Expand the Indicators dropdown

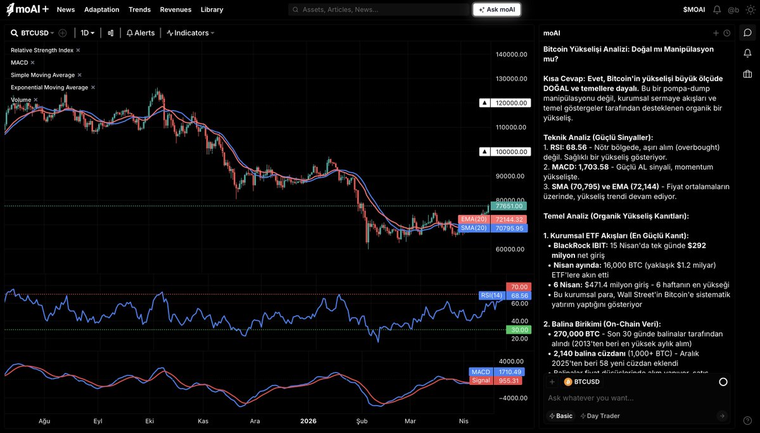click(x=191, y=33)
